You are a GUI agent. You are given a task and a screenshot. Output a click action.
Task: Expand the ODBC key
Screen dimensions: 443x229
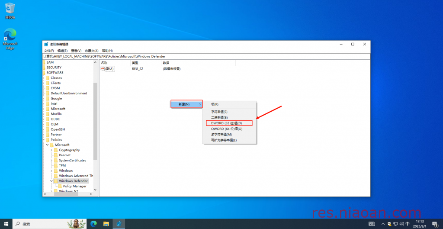43,119
